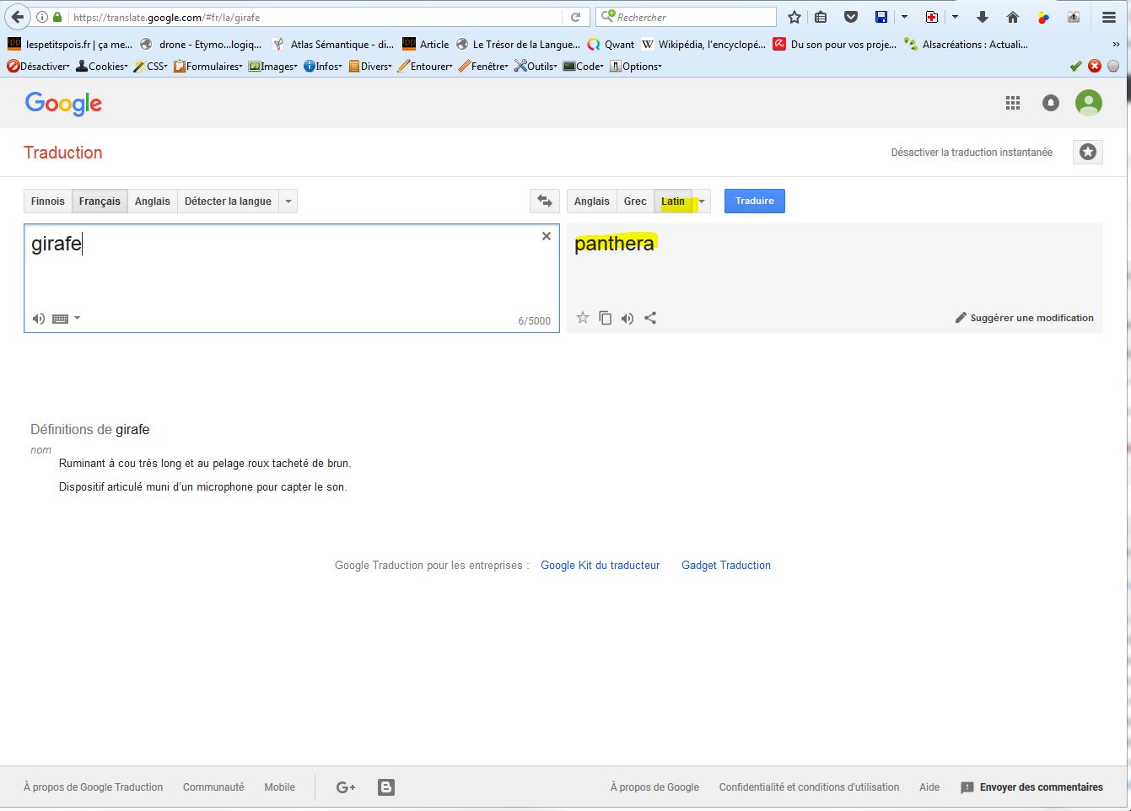
Task: Open the Outils web developer menu
Action: point(536,66)
